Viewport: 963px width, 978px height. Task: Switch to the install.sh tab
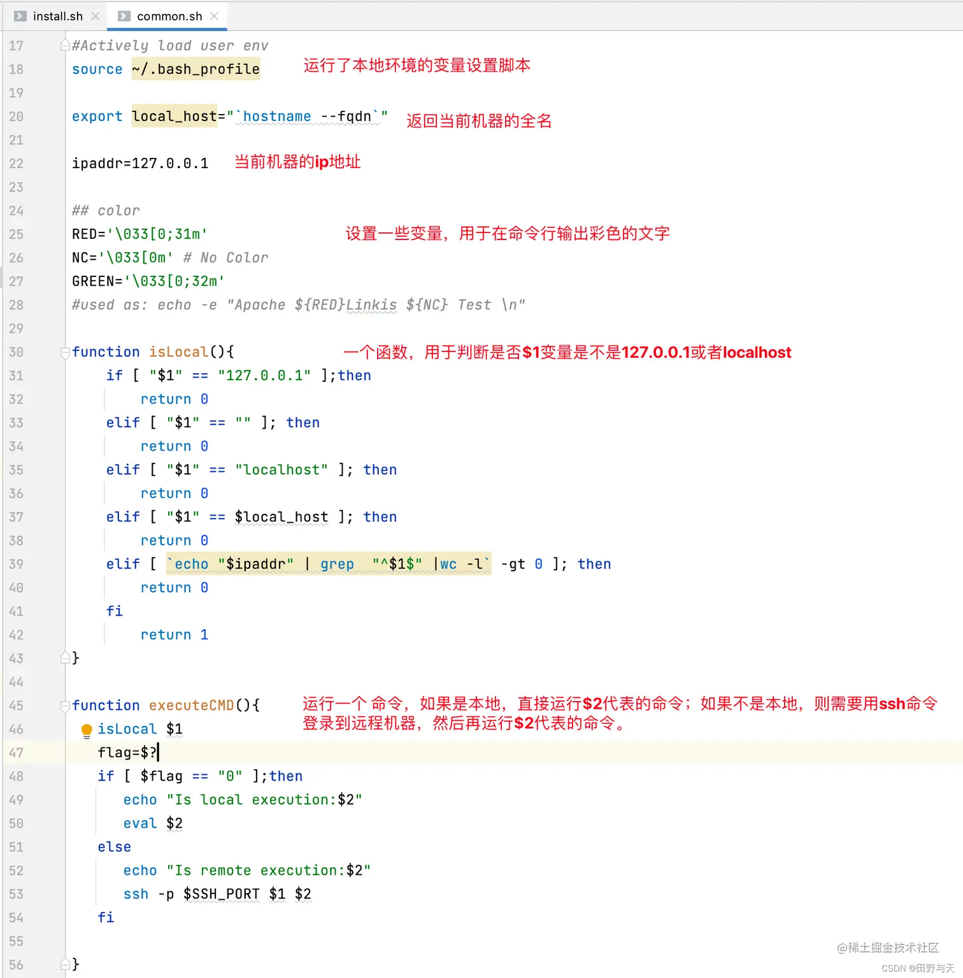[57, 17]
